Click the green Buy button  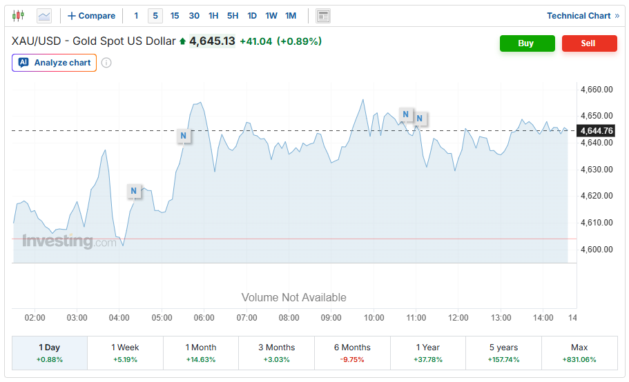527,43
